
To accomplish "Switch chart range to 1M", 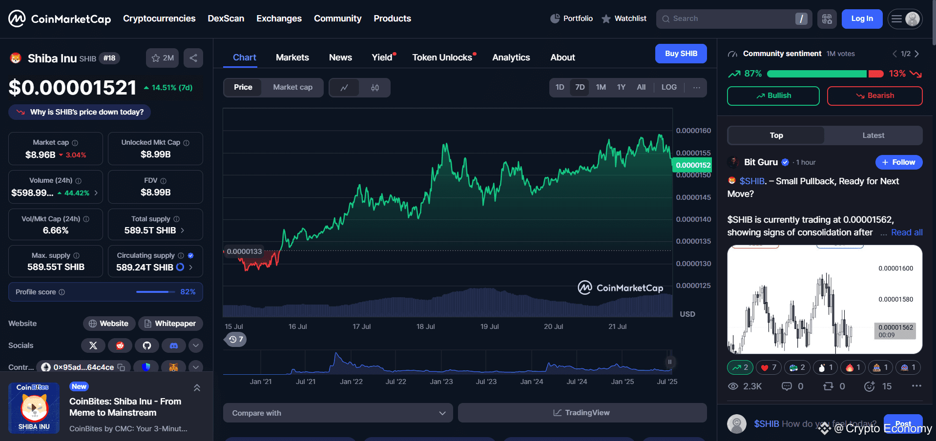I will point(601,87).
